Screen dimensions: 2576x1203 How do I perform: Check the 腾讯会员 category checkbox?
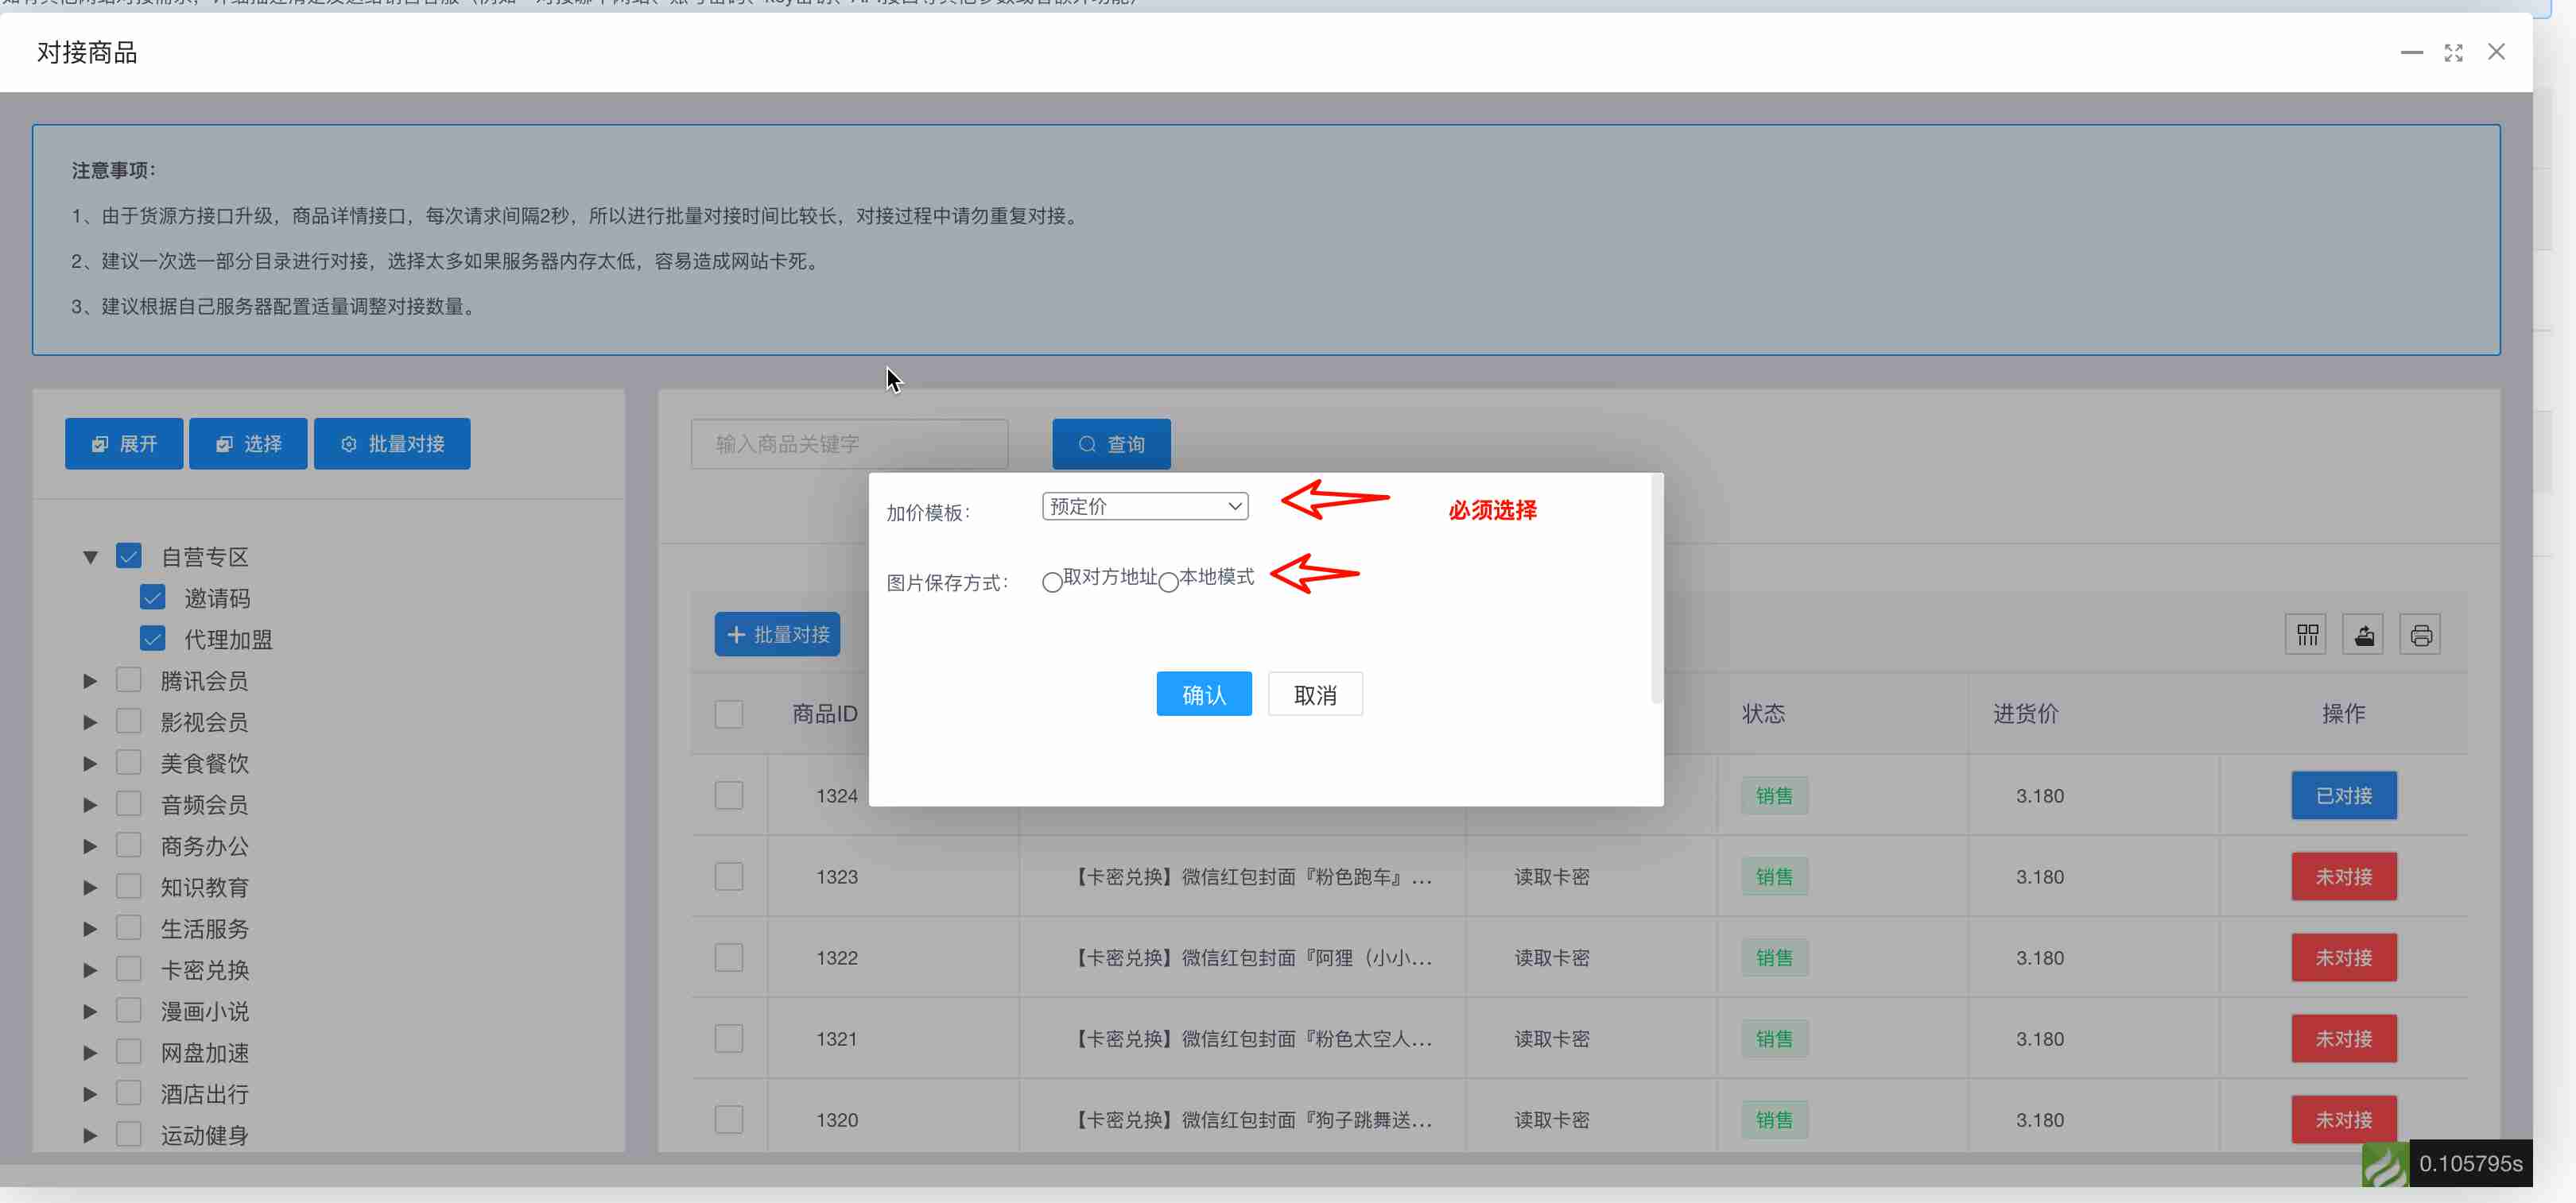[x=129, y=680]
